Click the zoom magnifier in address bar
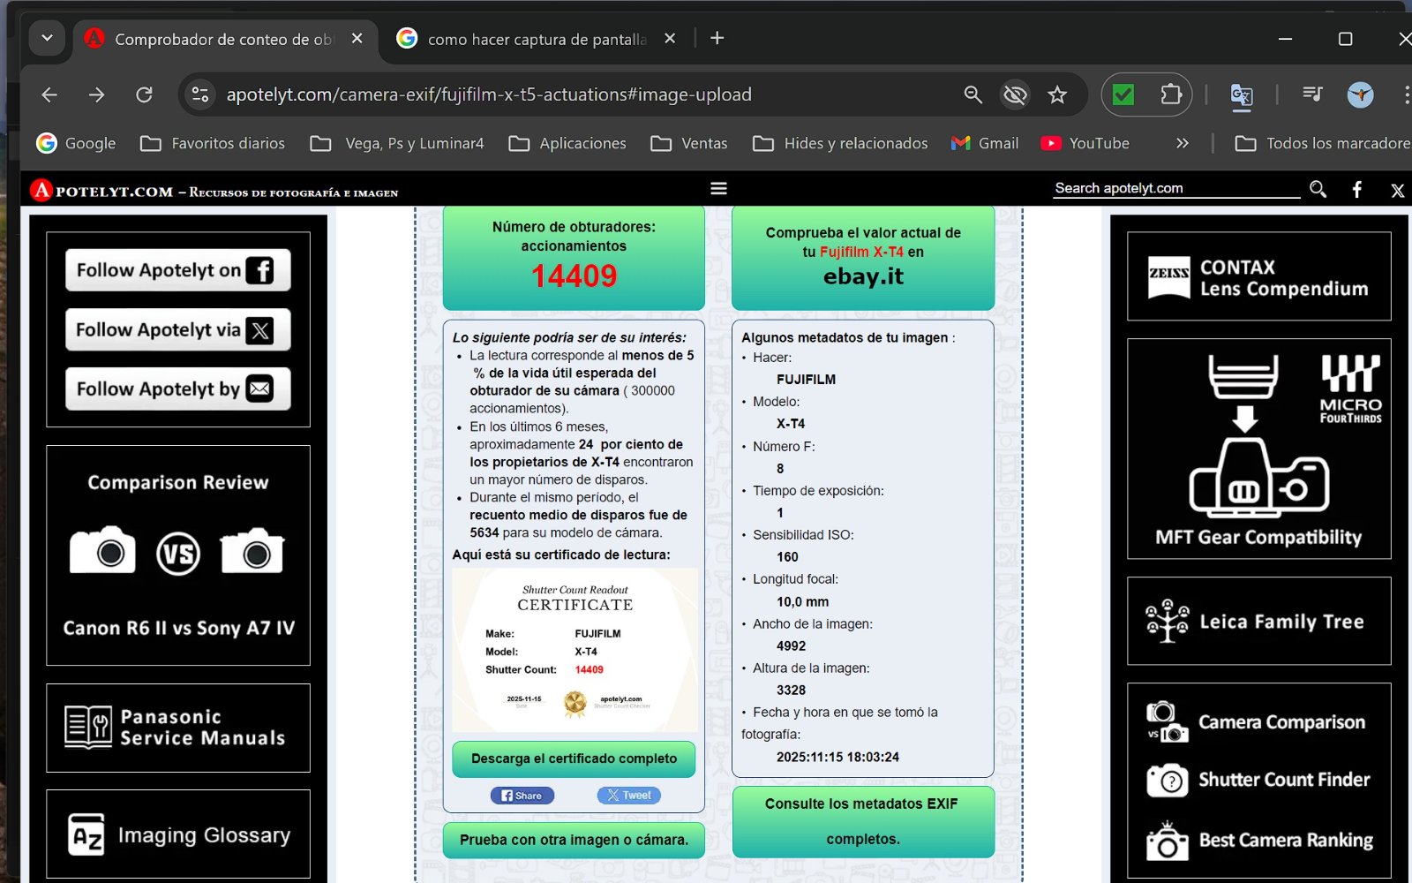1412x883 pixels. pyautogui.click(x=973, y=94)
